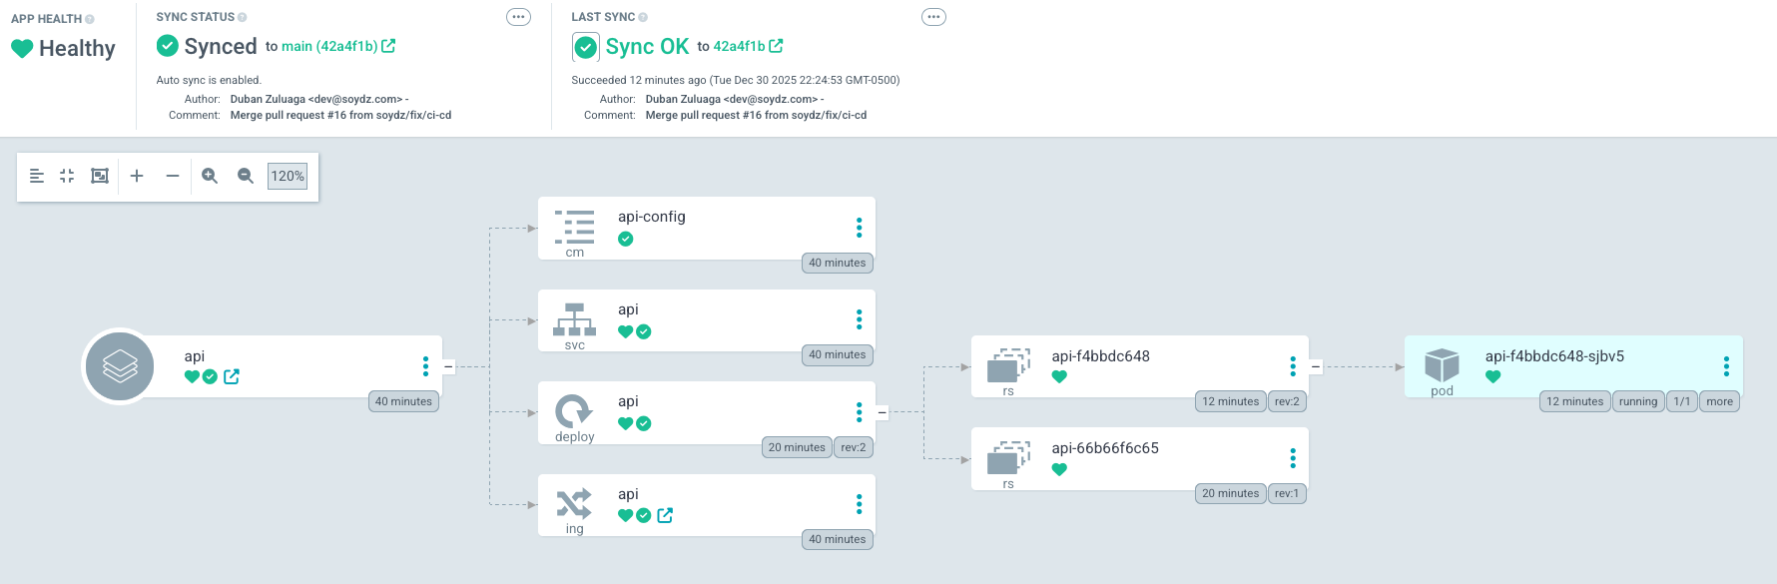Click the App Health Healthy heart icon

click(x=22, y=48)
